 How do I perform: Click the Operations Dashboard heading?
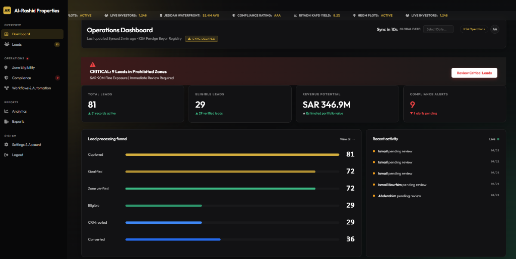120,30
